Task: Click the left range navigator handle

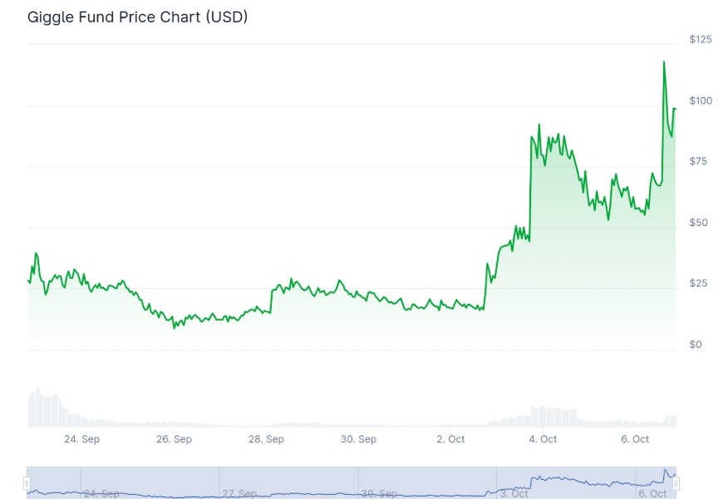Action: (27, 483)
